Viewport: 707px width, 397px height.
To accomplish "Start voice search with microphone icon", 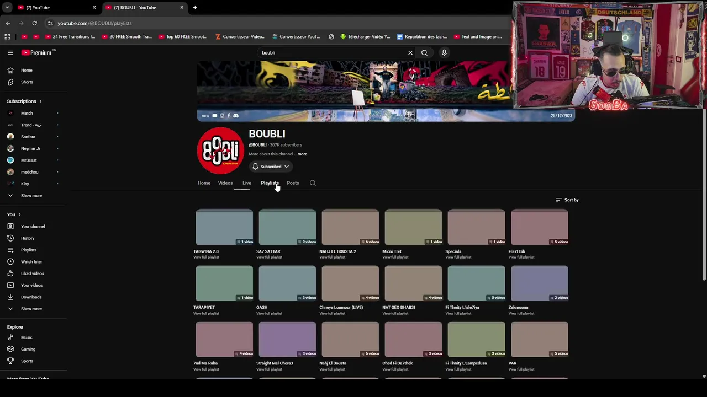I will coord(444,53).
